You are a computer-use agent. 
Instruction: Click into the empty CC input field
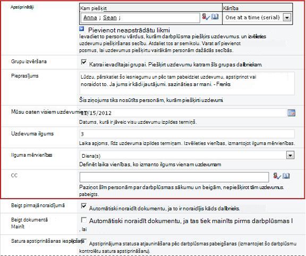[174, 177]
